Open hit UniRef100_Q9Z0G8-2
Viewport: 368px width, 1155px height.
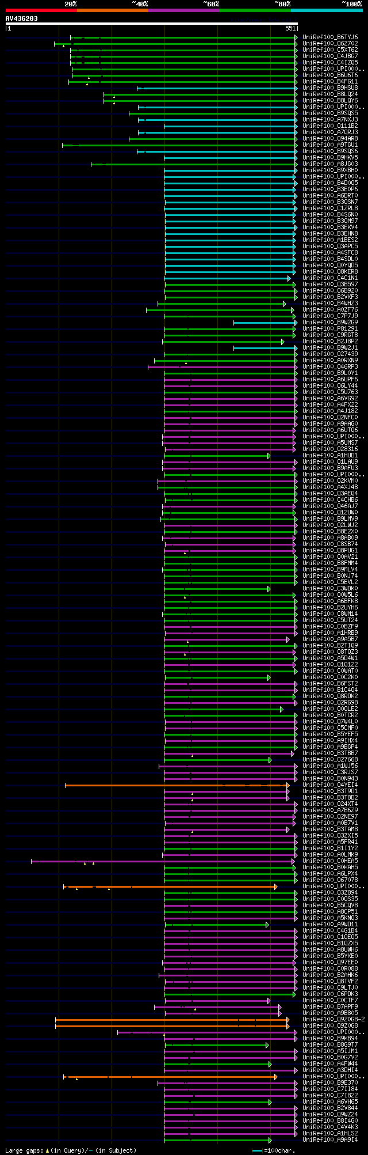click(333, 1019)
